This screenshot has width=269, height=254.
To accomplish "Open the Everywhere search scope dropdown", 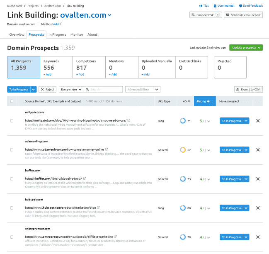I will tap(71, 90).
